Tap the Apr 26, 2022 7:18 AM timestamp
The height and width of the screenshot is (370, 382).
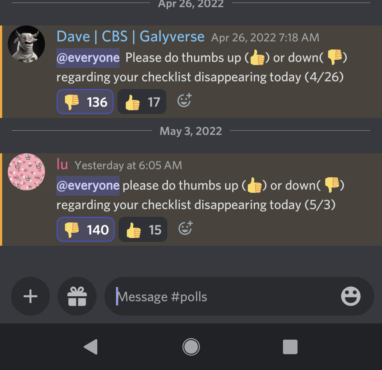tap(265, 38)
